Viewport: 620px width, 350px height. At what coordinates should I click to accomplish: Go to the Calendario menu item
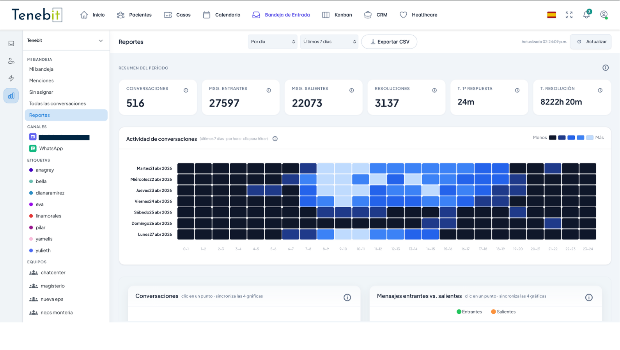point(221,15)
